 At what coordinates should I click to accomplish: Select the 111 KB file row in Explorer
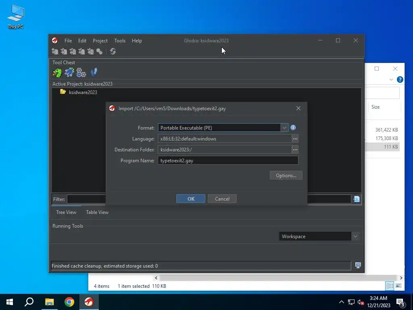pos(382,147)
